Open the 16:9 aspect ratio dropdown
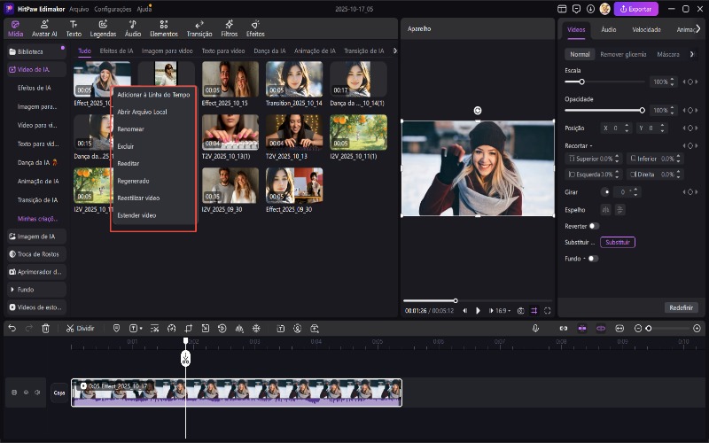 [503, 311]
